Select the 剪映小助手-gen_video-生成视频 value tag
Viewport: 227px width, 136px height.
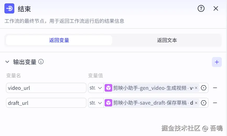[x=152, y=88]
